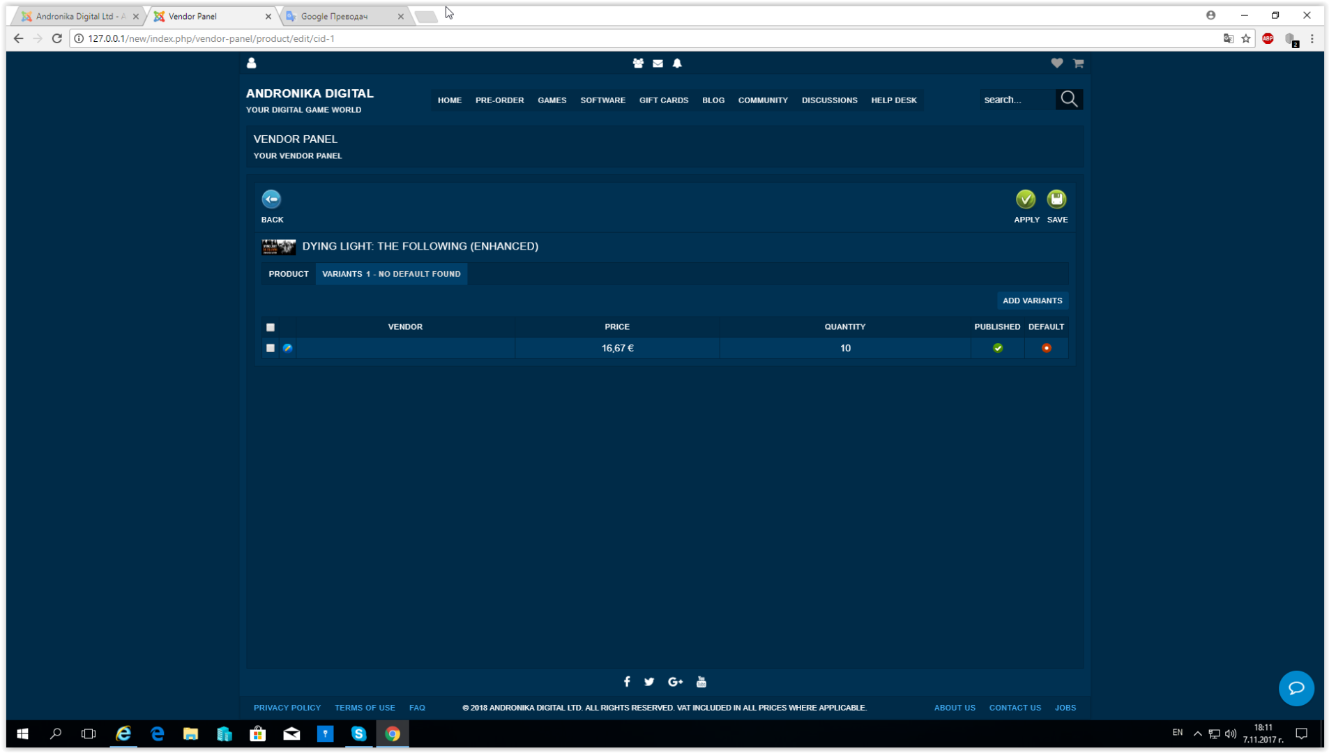Open the Community menu item

point(763,100)
